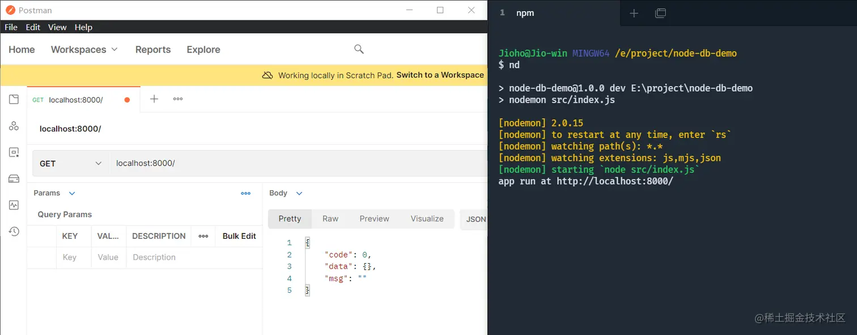Open the Monitors sidebar panel
The width and height of the screenshot is (857, 335).
14,204
